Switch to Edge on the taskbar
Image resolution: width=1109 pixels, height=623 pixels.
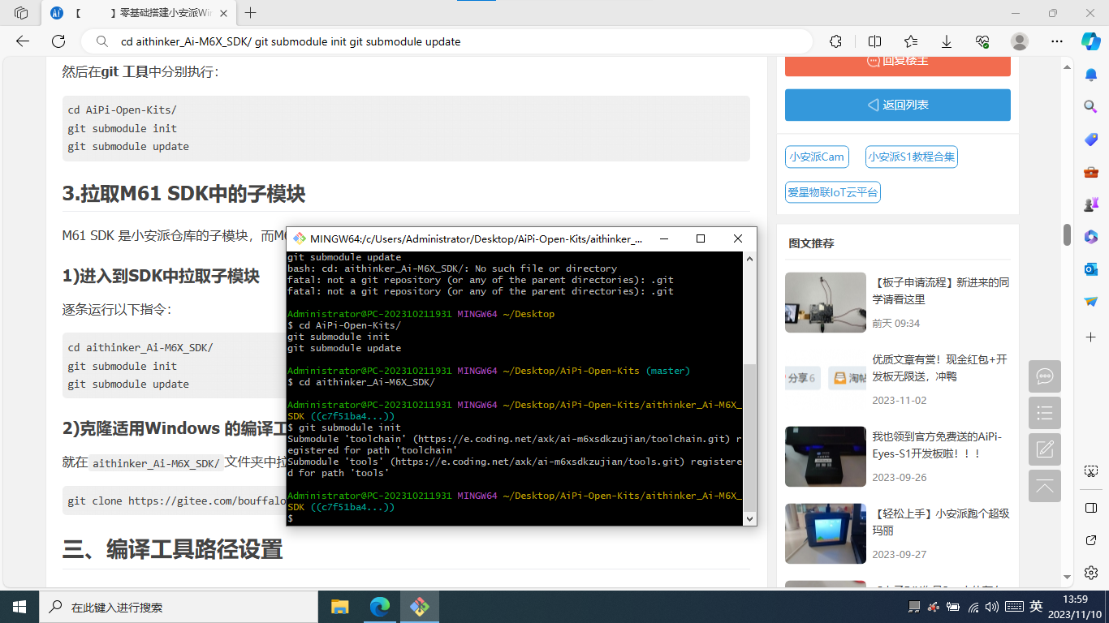coord(379,607)
